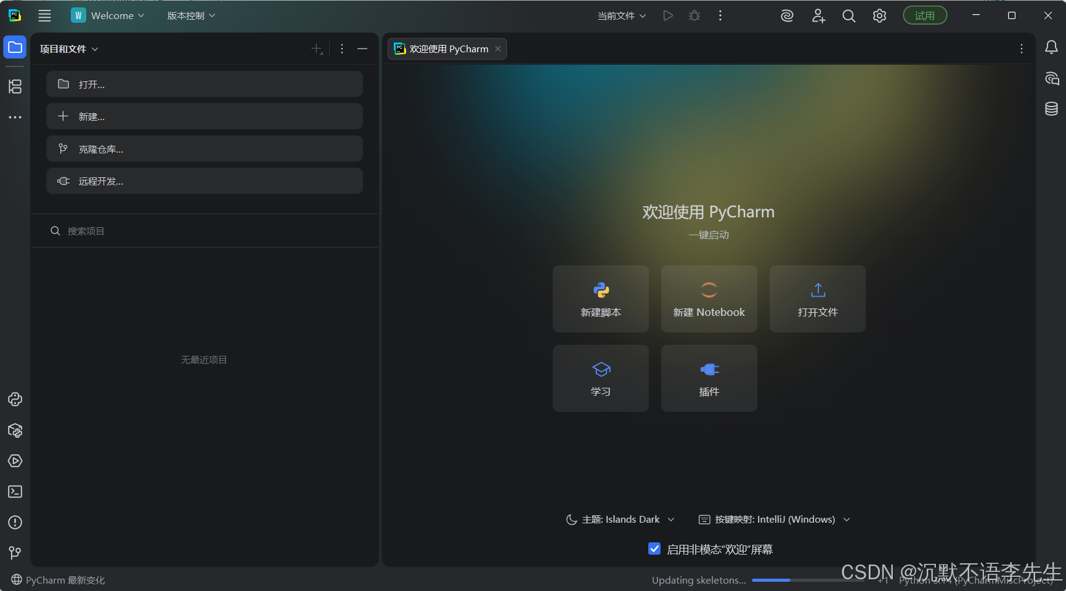Open the Python Packages tool window
The width and height of the screenshot is (1066, 591).
pos(15,430)
